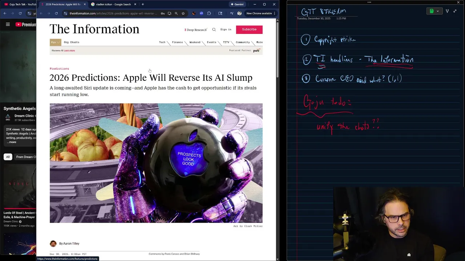Click the Predictions category label

point(59,69)
